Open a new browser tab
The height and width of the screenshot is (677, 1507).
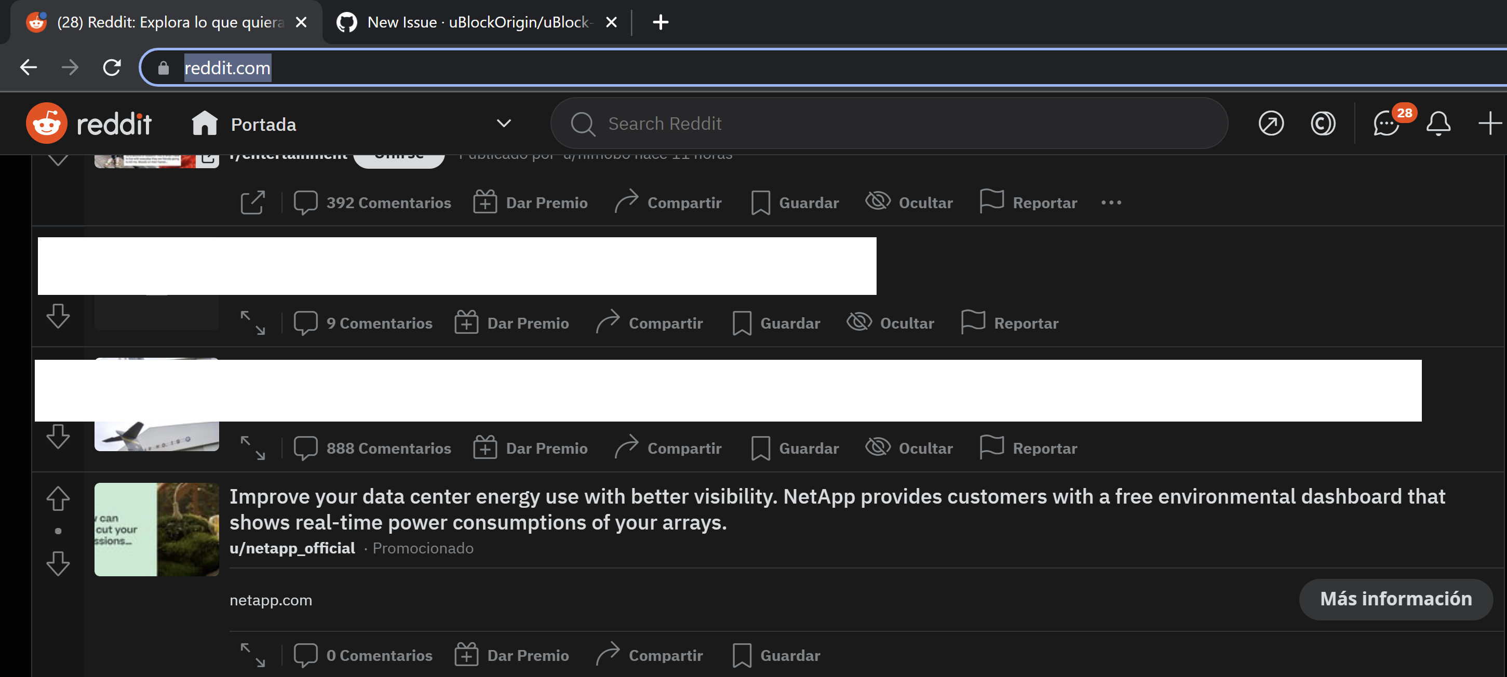click(661, 22)
